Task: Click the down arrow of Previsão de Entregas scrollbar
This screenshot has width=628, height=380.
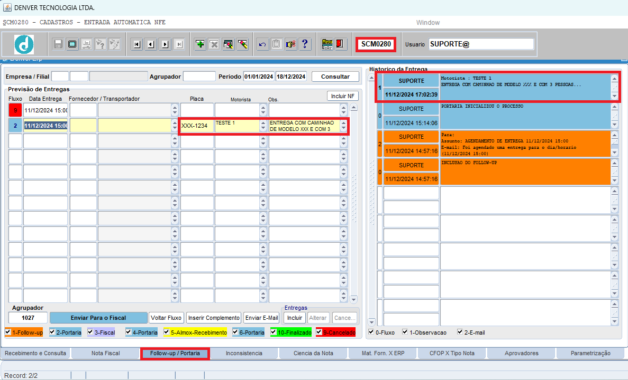Action: pos(353,299)
